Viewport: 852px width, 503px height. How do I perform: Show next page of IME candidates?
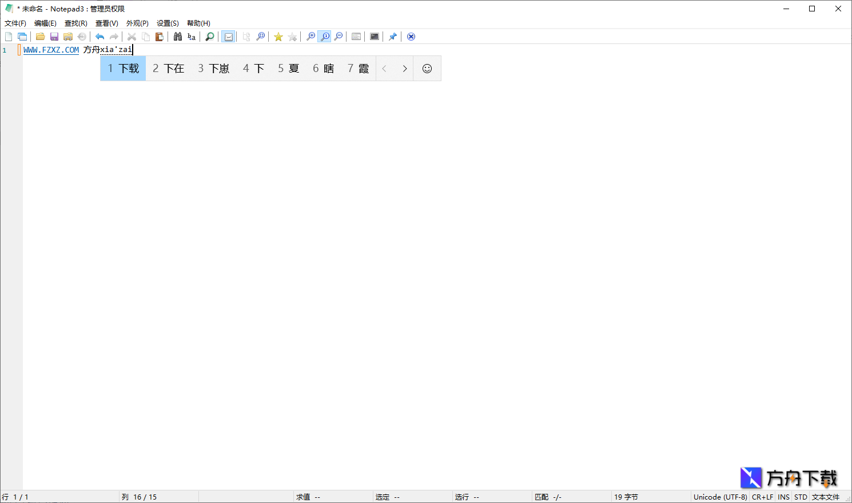point(405,68)
